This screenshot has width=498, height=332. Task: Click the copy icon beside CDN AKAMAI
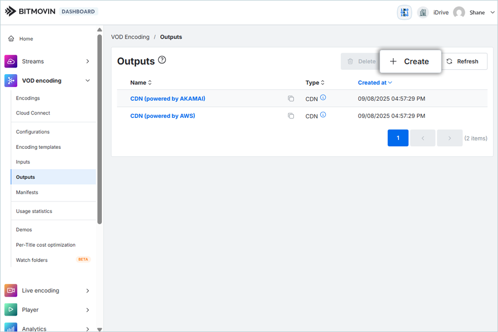(x=290, y=99)
